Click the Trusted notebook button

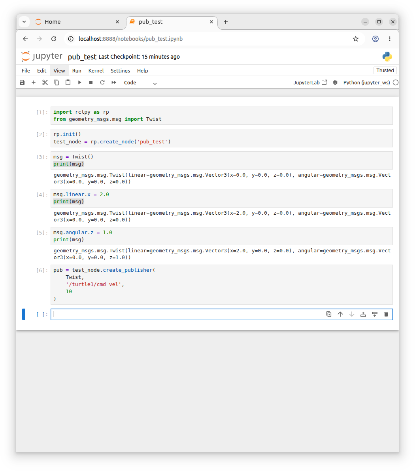[385, 70]
